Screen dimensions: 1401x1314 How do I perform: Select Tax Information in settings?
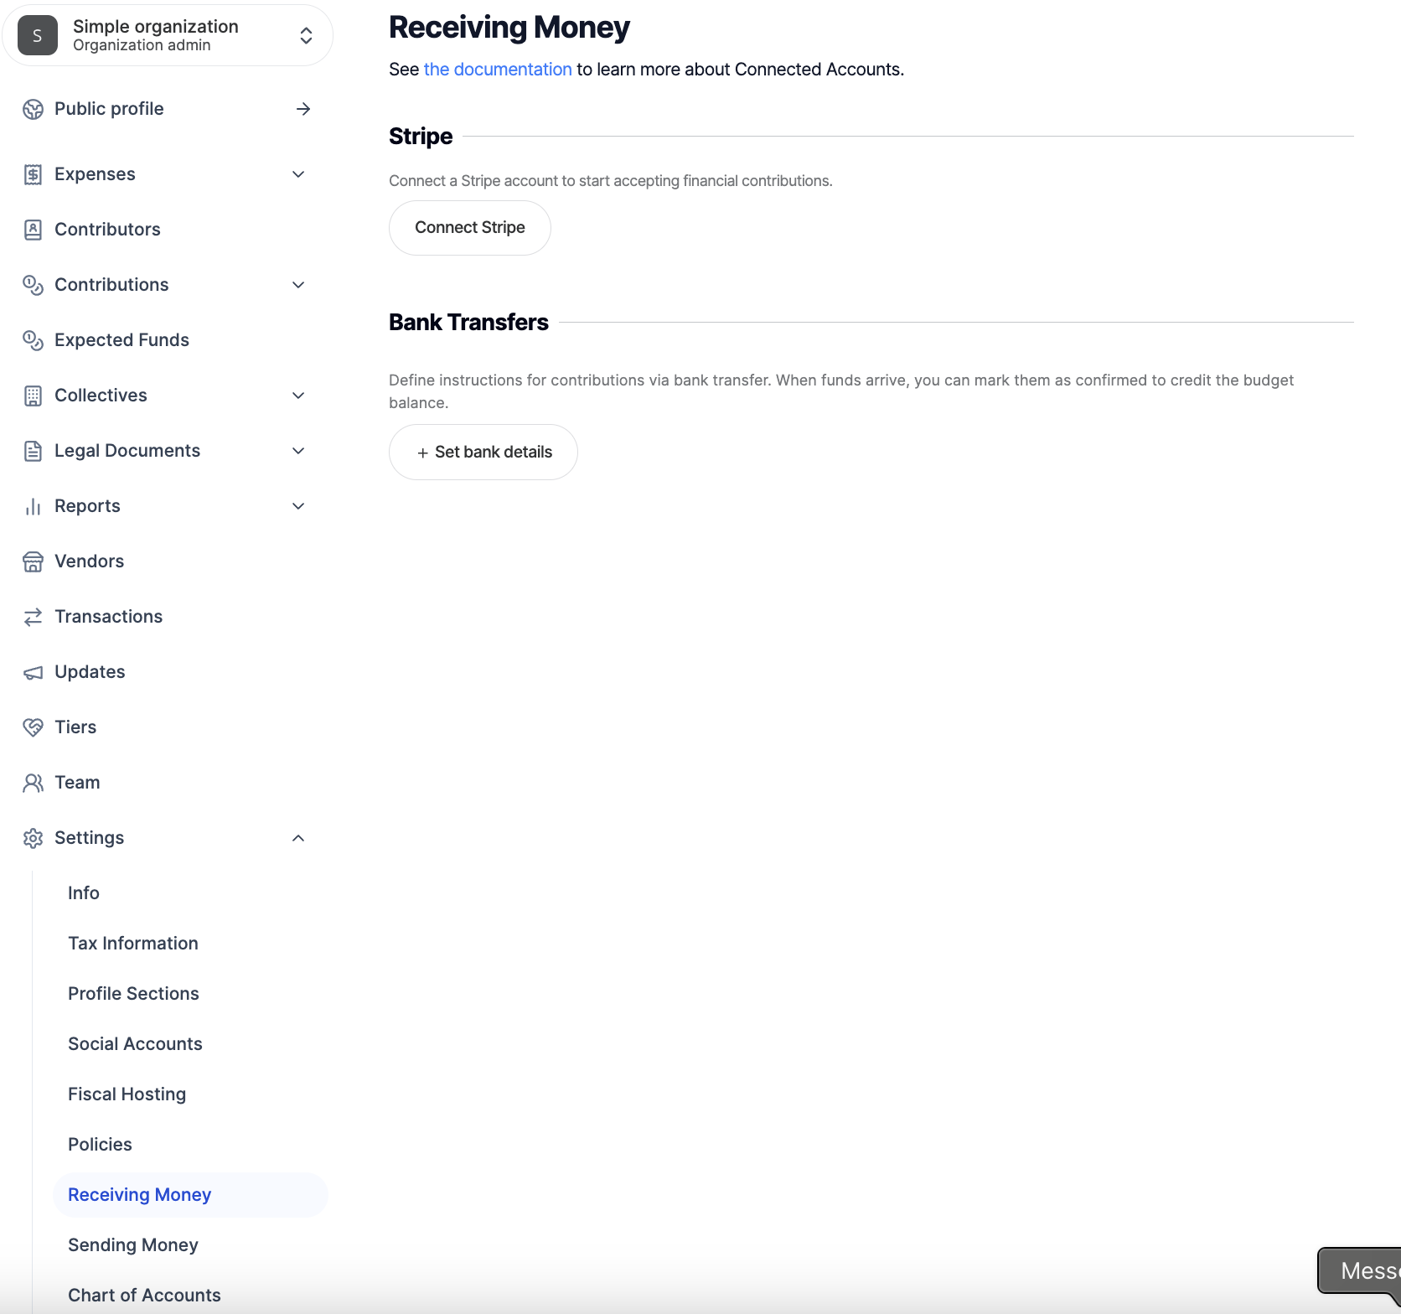pyautogui.click(x=133, y=944)
